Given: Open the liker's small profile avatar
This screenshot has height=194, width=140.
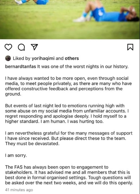Looking at the screenshot, I should (x=8, y=58).
